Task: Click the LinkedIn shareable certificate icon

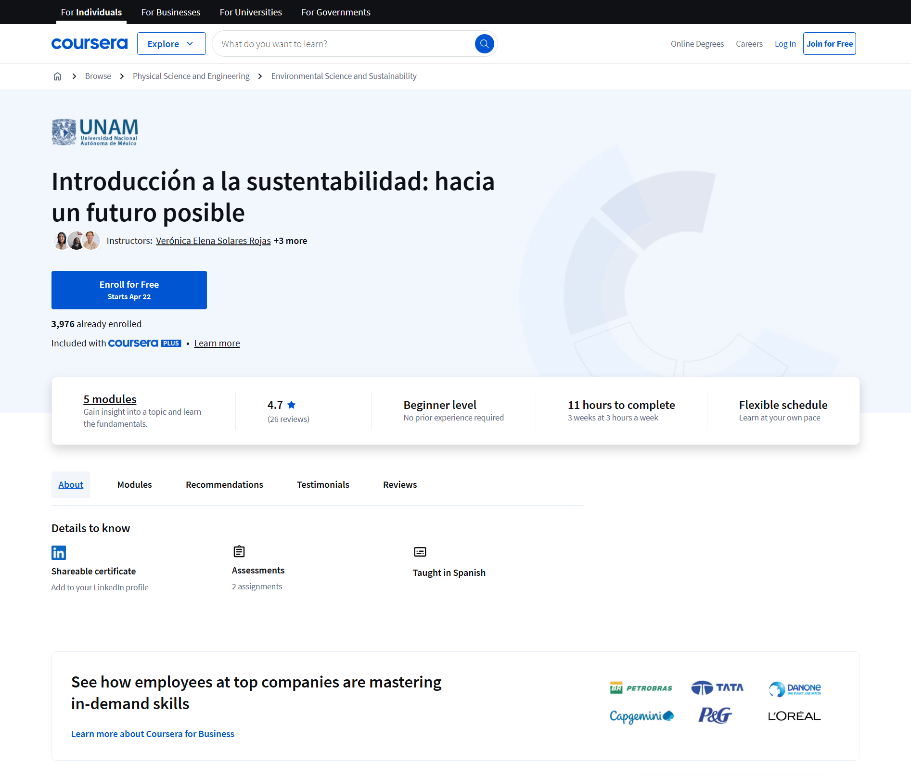Action: point(59,553)
